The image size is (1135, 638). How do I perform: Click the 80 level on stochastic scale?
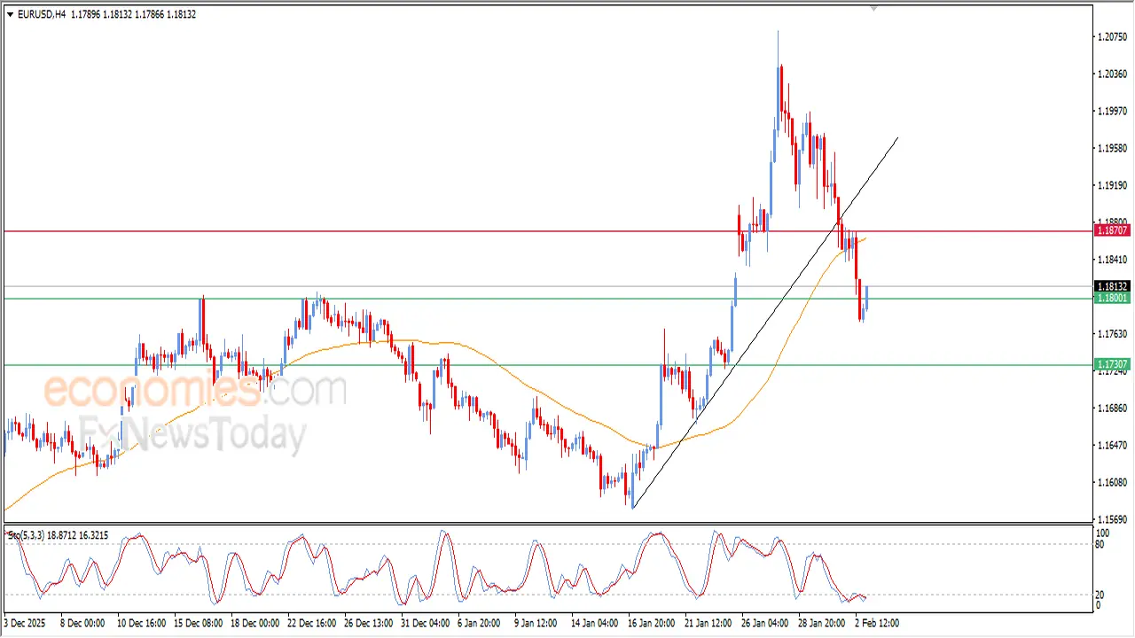[1102, 544]
